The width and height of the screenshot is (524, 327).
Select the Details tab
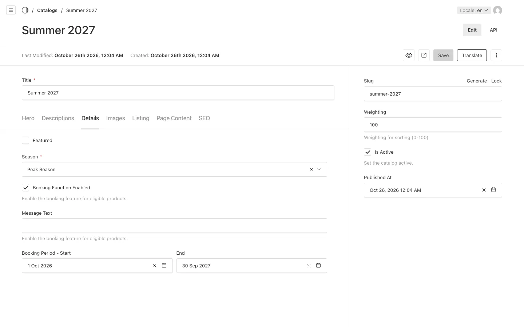click(90, 118)
